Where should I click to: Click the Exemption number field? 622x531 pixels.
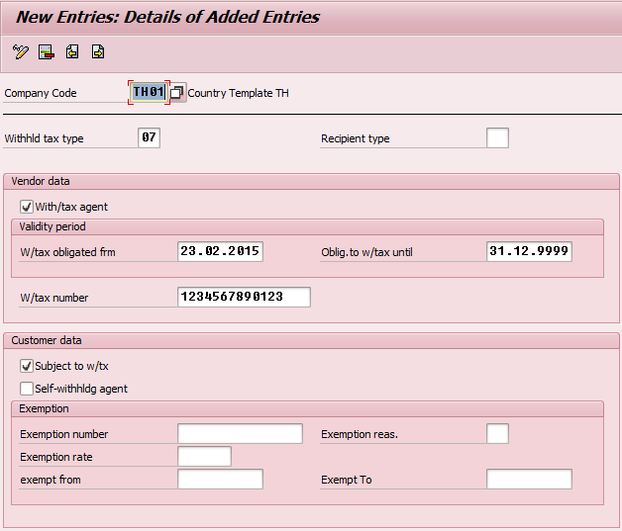[x=240, y=433]
